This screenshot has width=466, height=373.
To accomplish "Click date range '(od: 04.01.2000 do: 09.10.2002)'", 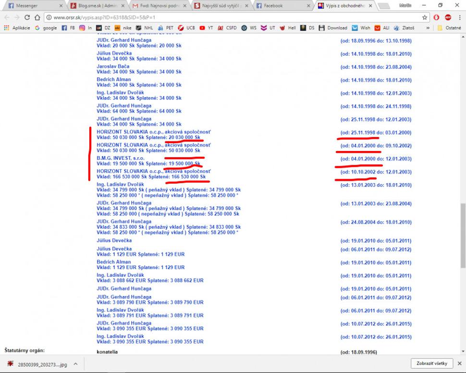I will point(376,146).
